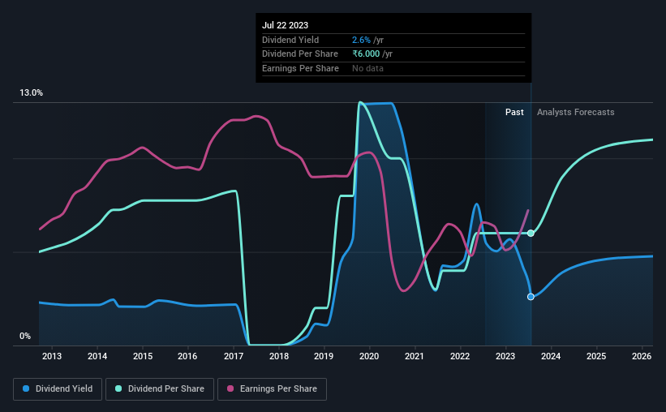Toggle the Earnings Per Share legend button

pos(273,389)
